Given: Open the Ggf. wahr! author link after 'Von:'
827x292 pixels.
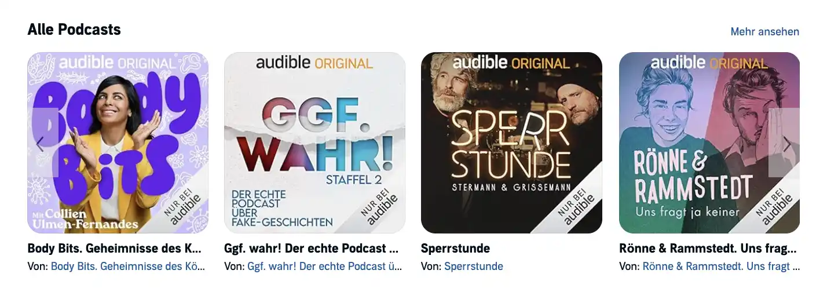Looking at the screenshot, I should (x=325, y=267).
